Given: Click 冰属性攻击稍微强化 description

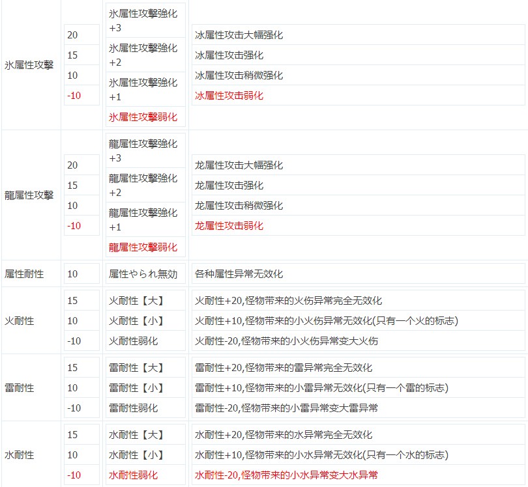Looking at the screenshot, I should coord(359,75).
